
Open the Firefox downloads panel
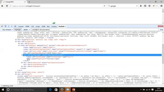tap(141, 6)
